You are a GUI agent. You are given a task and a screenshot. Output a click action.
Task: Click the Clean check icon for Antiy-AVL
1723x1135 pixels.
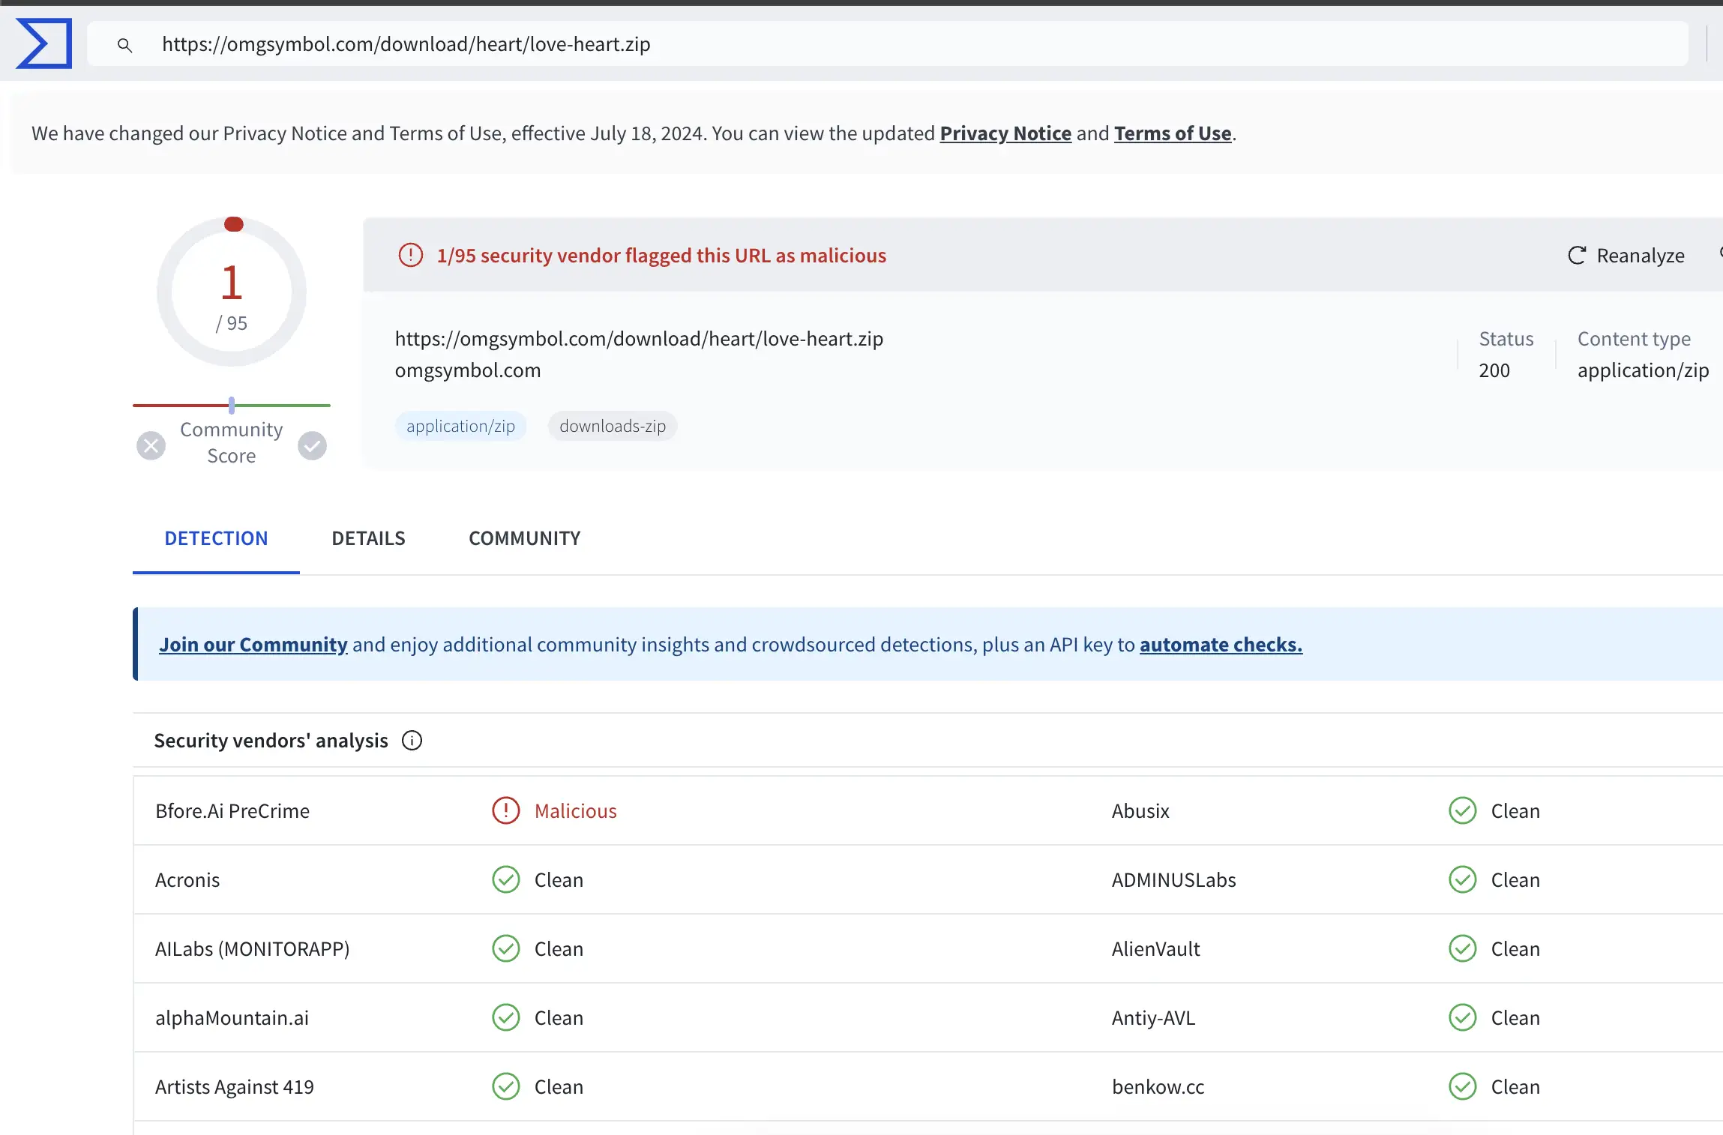click(x=1462, y=1017)
